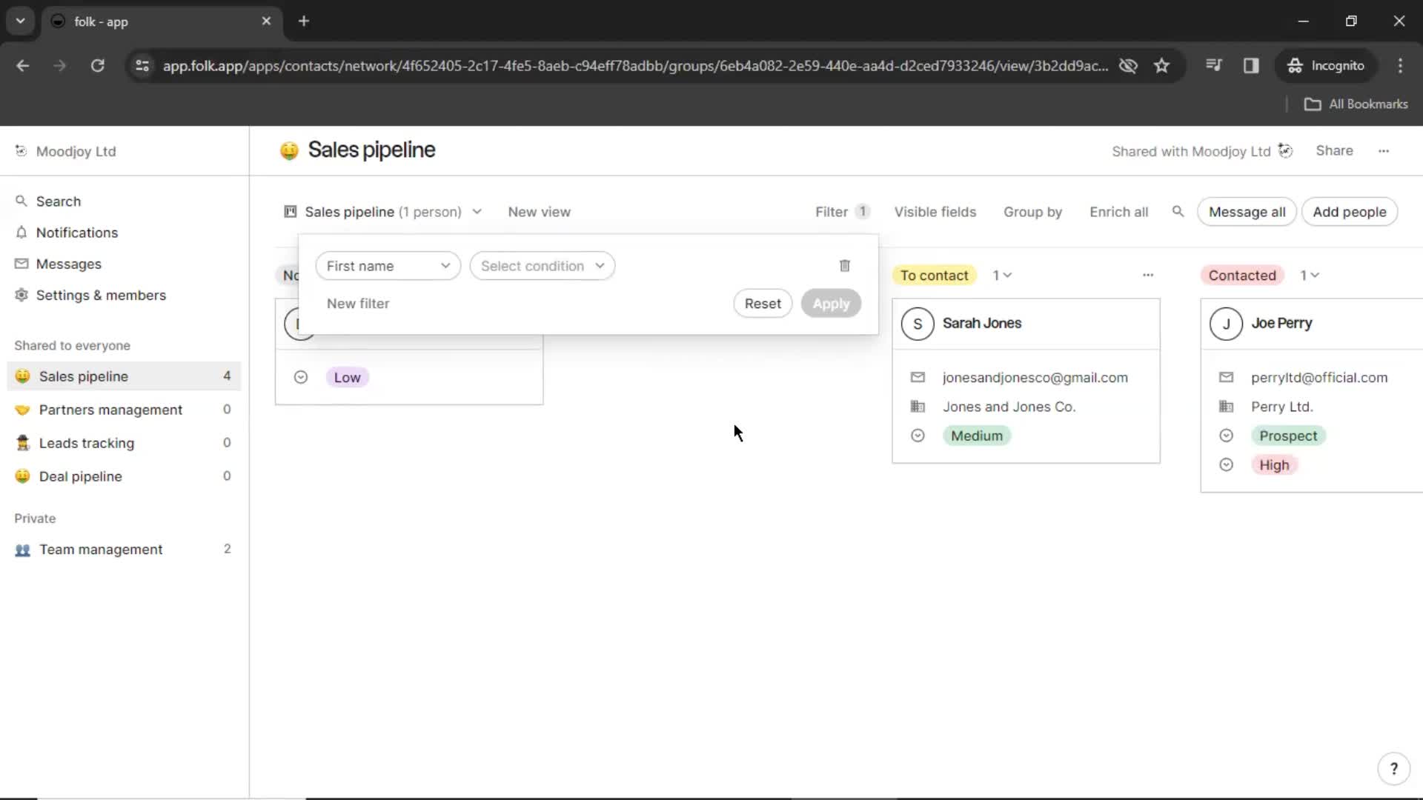Select Sales pipeline group in sidebar
Screen dimensions: 1423x800
(x=124, y=376)
